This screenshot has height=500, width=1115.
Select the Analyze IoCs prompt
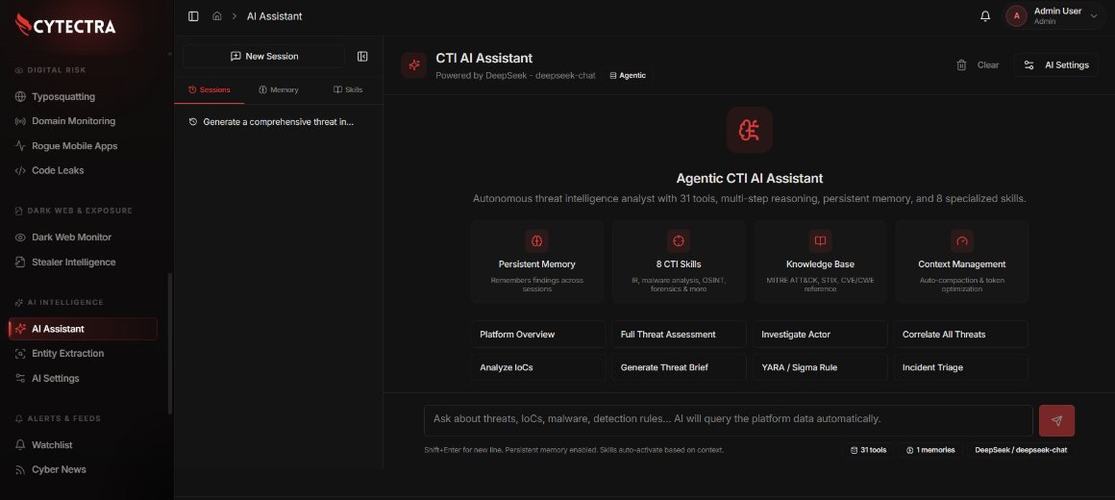538,367
